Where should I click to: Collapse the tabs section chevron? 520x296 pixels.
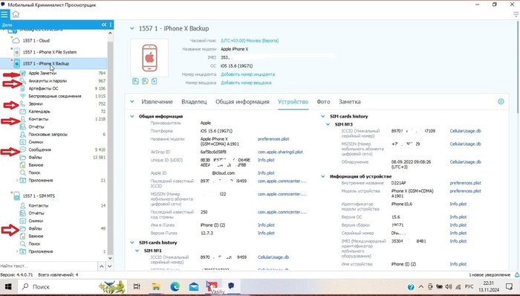tap(132, 102)
